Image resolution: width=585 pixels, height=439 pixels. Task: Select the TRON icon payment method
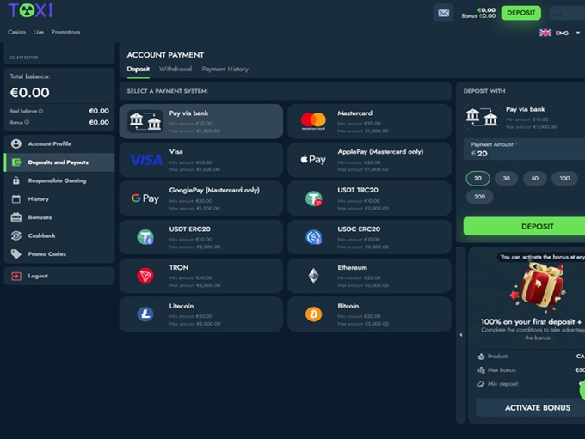[145, 276]
